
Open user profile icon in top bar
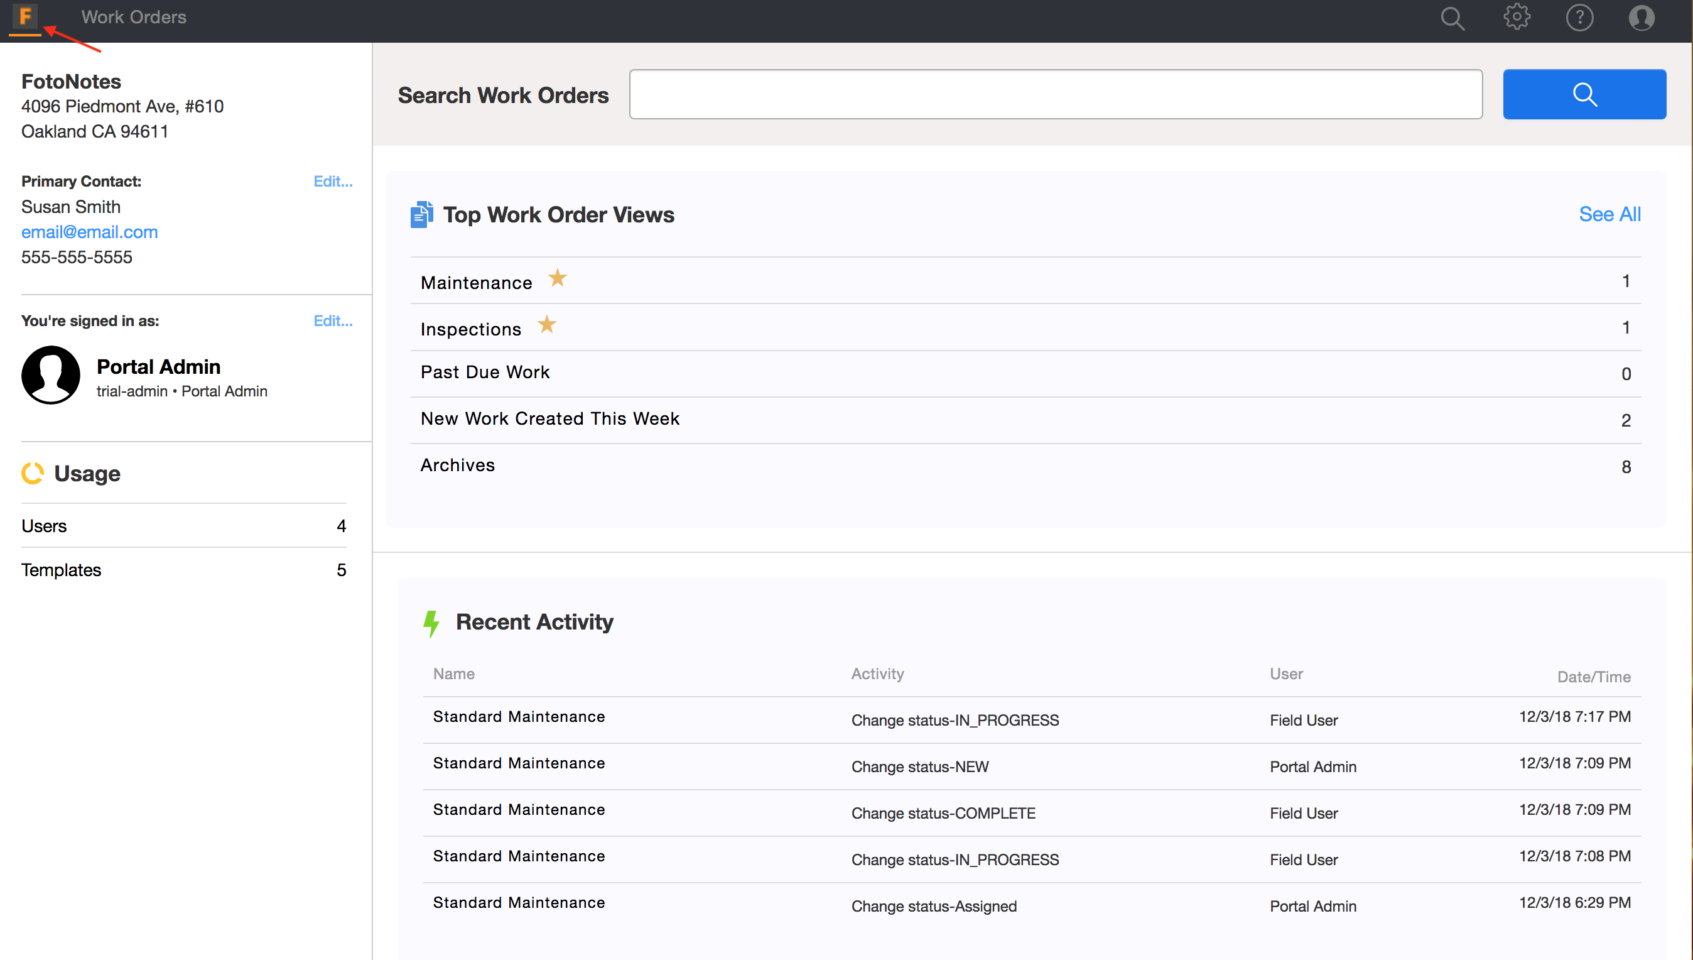pyautogui.click(x=1641, y=18)
